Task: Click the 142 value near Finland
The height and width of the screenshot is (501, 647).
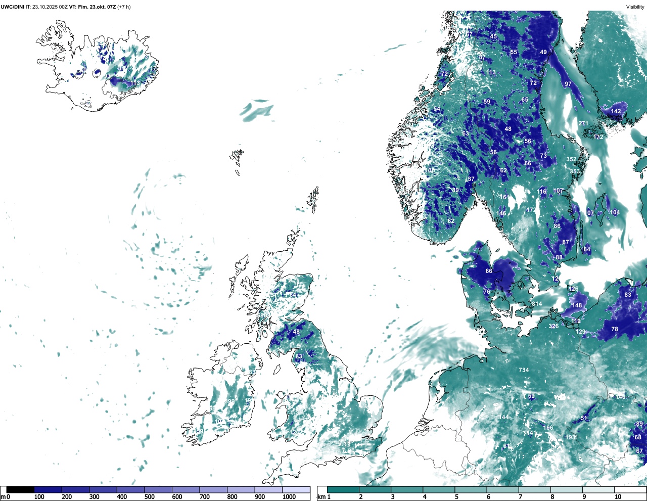Action: (616, 111)
